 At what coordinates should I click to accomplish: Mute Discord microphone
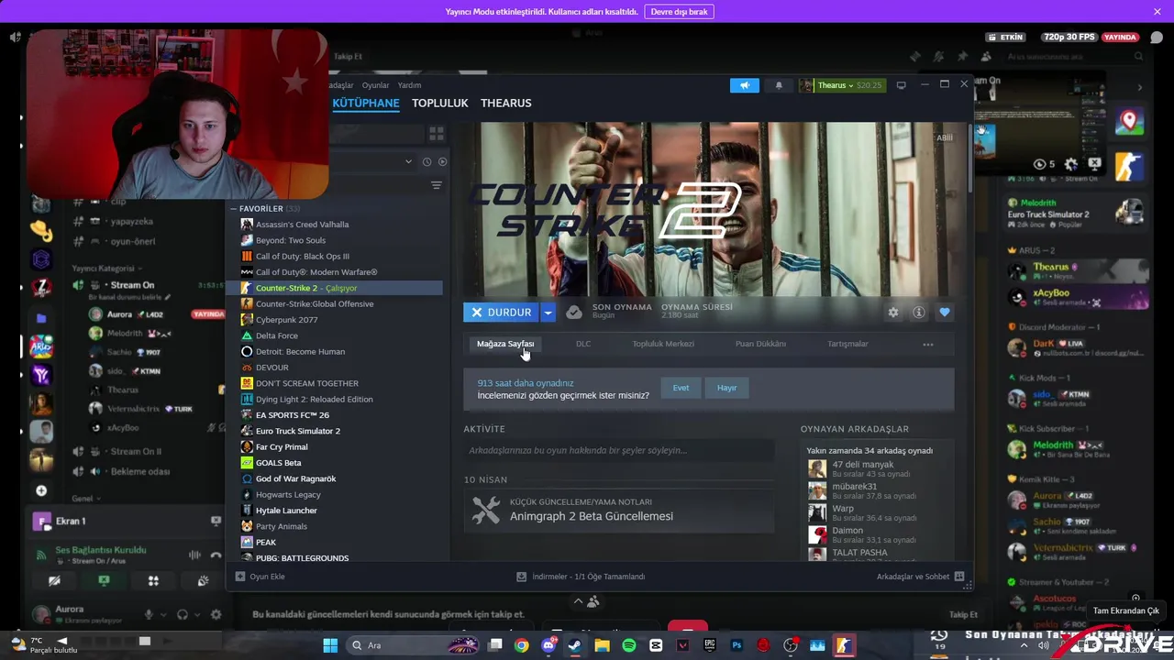(x=149, y=615)
